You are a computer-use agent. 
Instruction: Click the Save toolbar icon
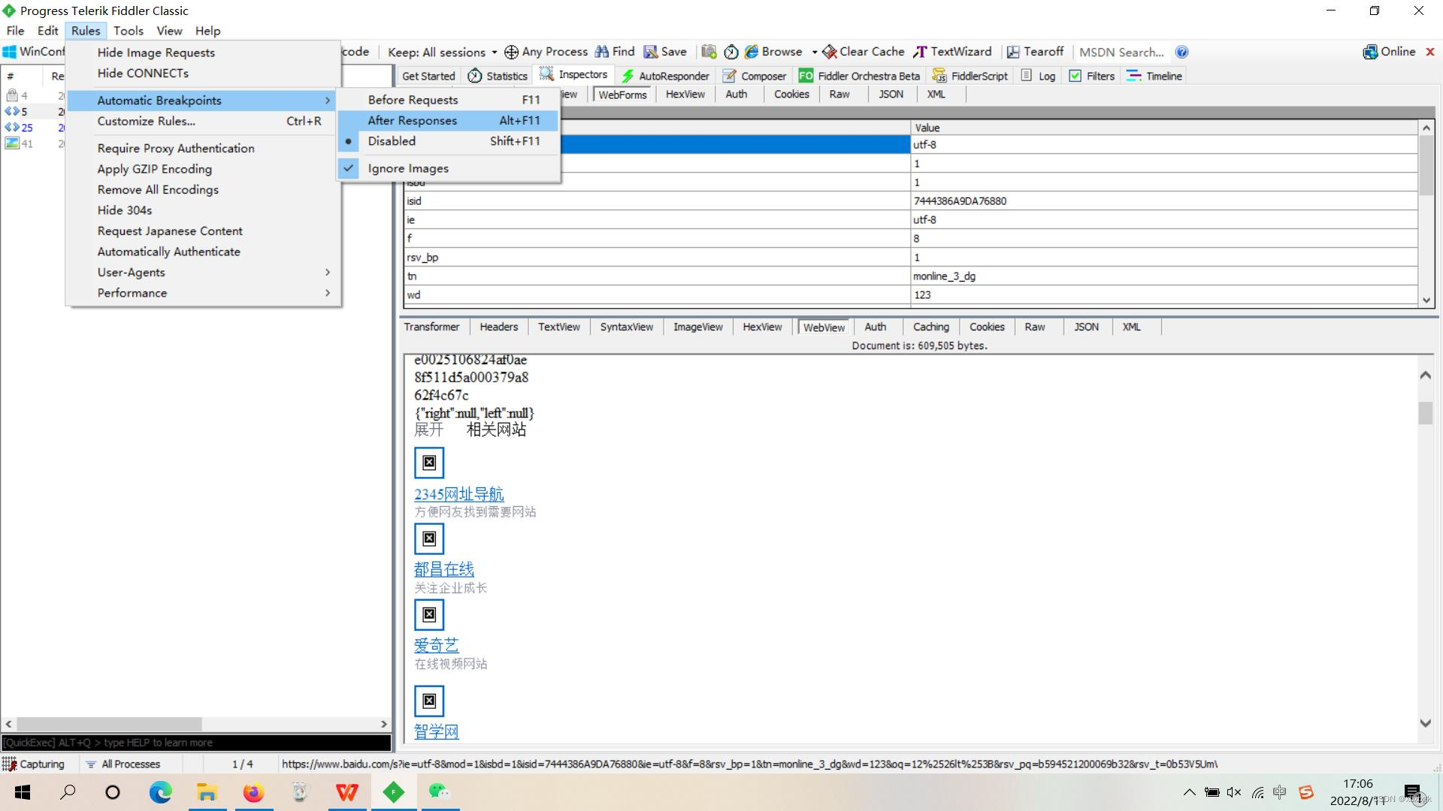tap(651, 52)
